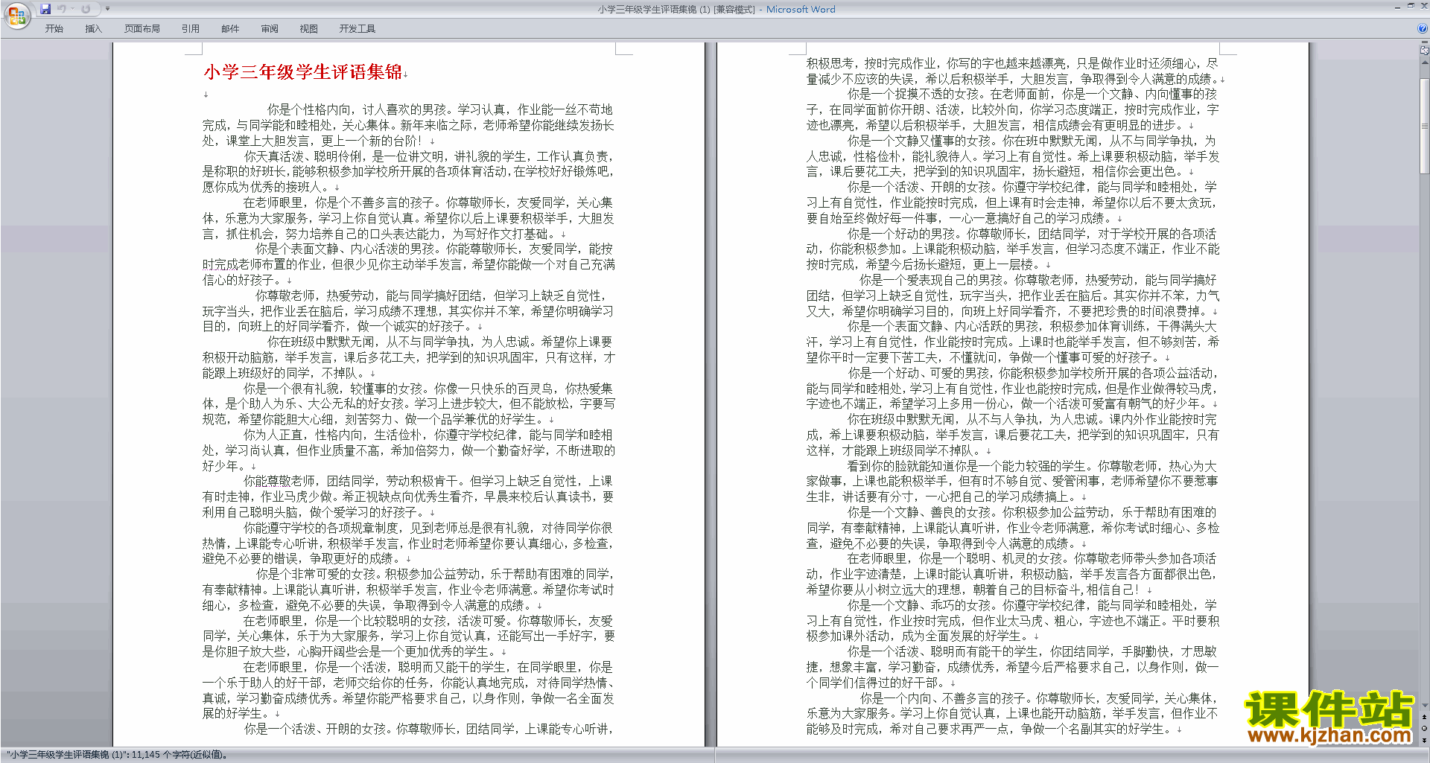Viewport: 1430px width, 763px height.
Task: Switch to the 视图 tab
Action: click(x=309, y=29)
